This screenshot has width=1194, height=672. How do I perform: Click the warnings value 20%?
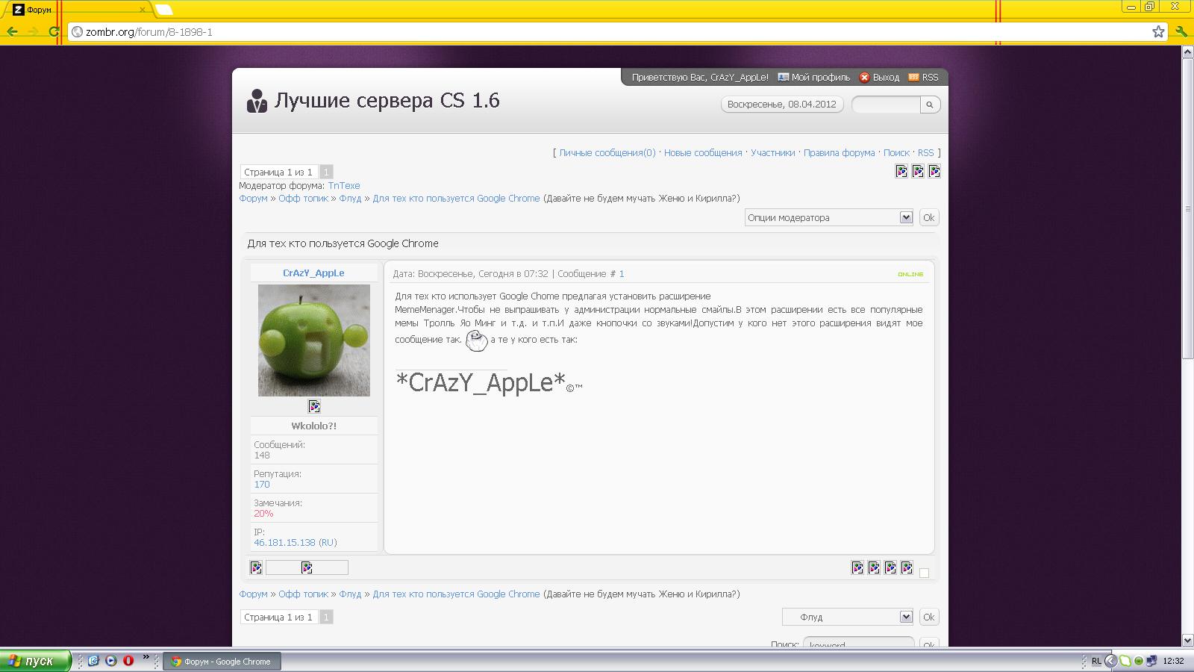[263, 513]
